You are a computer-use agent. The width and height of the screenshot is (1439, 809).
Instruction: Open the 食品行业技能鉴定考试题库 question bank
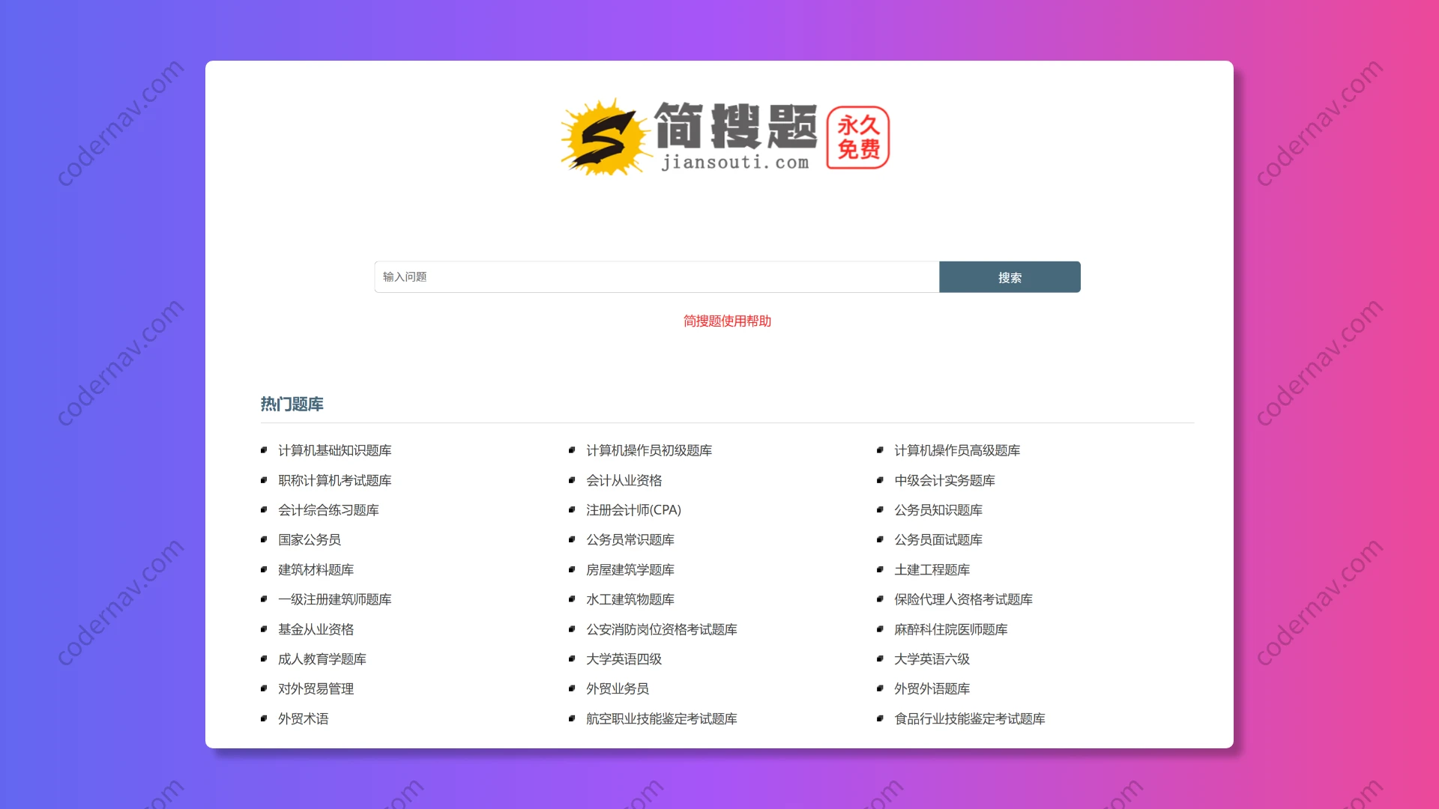[x=970, y=718]
